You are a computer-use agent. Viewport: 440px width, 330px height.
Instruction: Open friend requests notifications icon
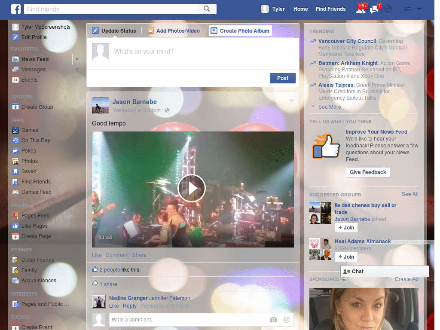pos(361,9)
